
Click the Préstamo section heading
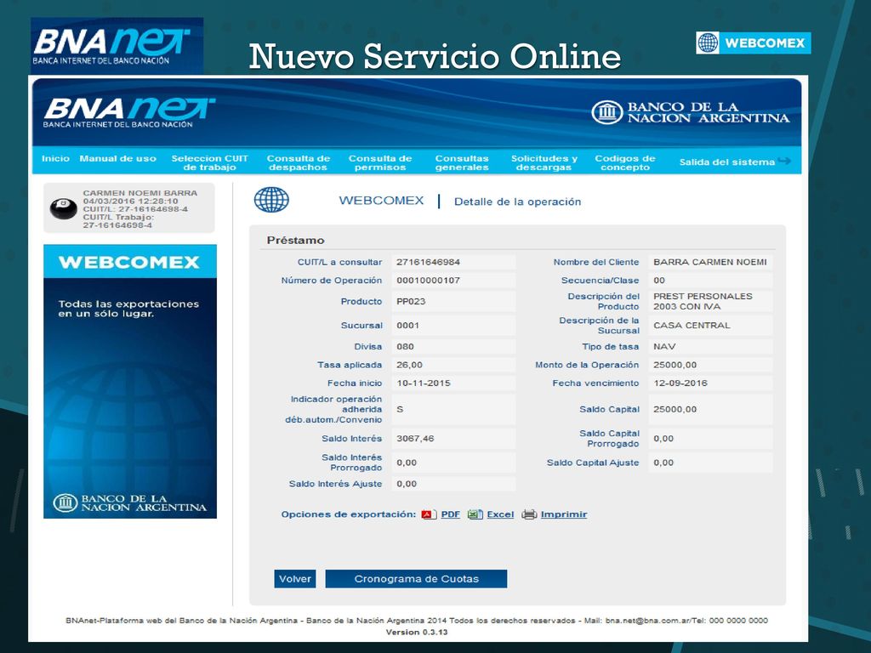point(295,241)
